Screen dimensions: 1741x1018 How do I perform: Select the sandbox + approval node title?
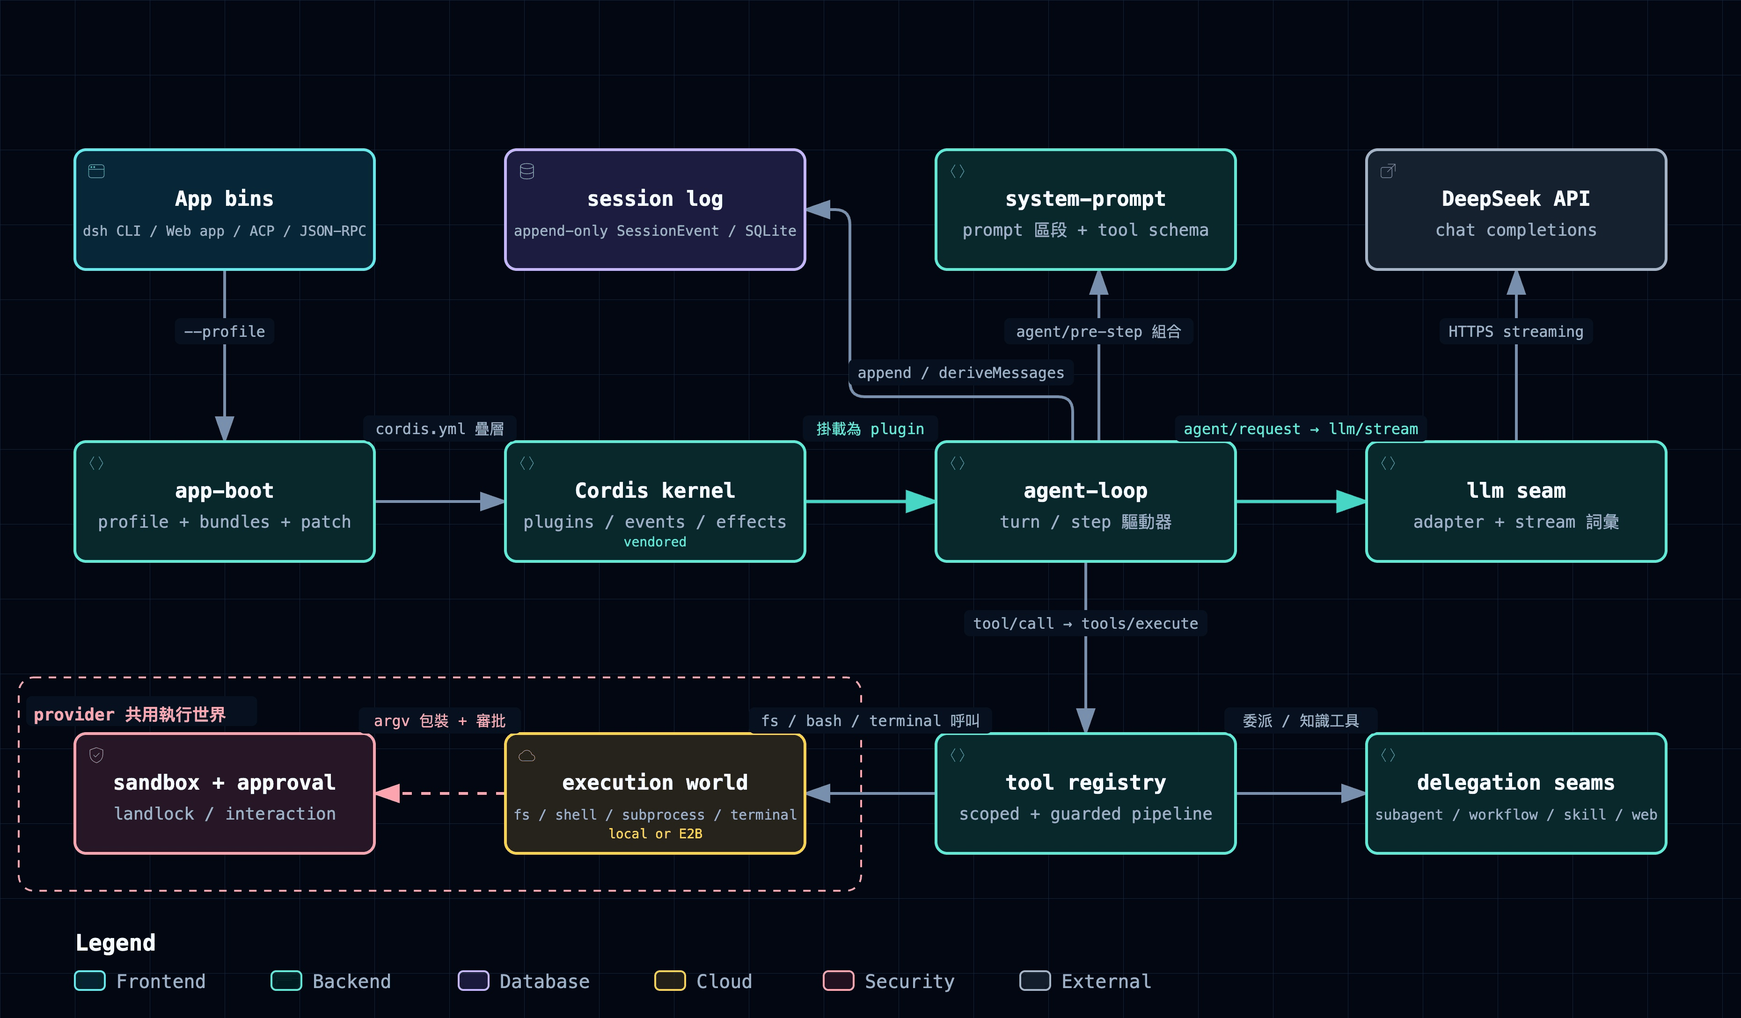(x=225, y=783)
